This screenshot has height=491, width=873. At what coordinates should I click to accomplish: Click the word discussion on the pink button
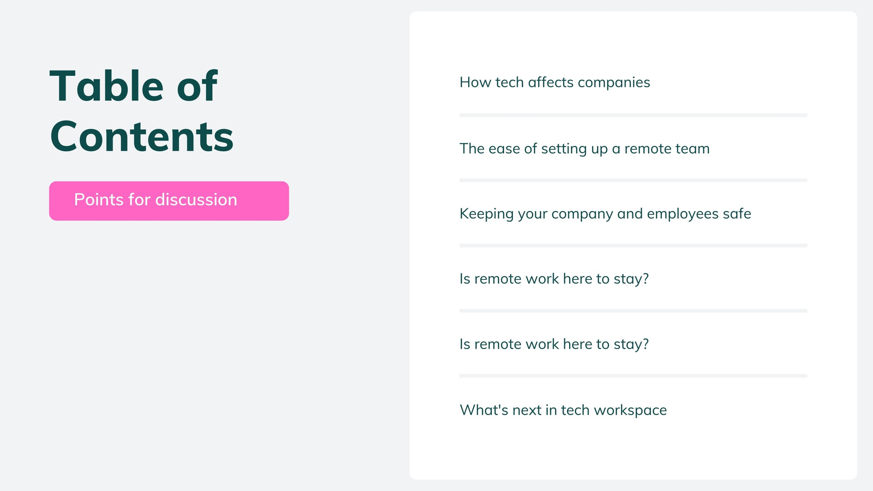(196, 200)
